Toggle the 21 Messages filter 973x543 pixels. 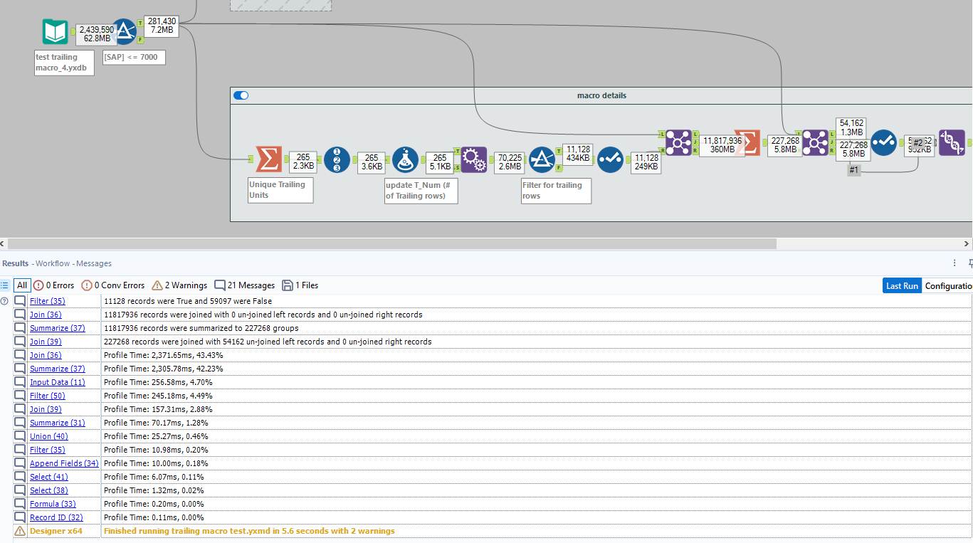244,285
